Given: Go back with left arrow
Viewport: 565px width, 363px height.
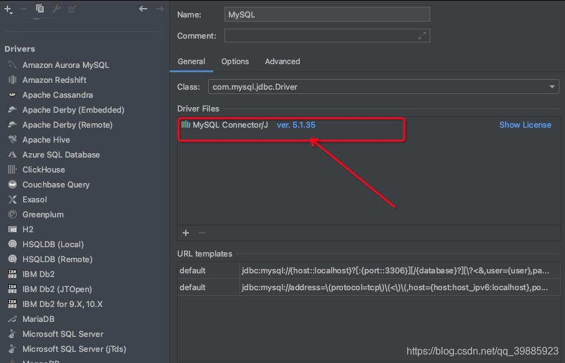Looking at the screenshot, I should point(143,9).
